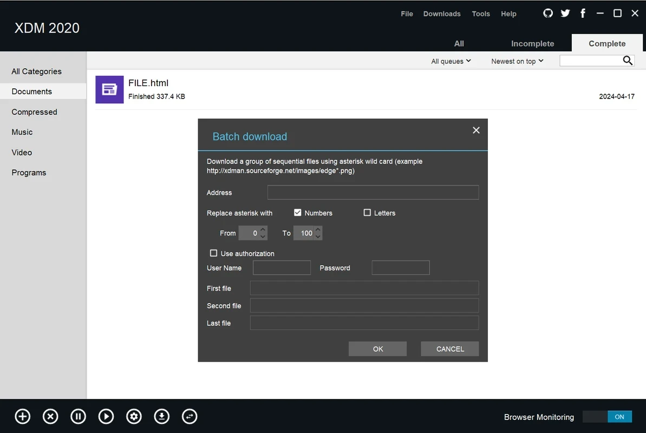Select Programs category in sidebar
646x433 pixels.
[43, 173]
